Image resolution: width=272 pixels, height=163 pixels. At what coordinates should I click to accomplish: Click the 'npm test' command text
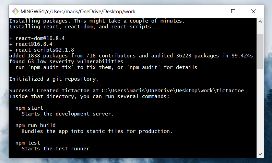point(28,143)
